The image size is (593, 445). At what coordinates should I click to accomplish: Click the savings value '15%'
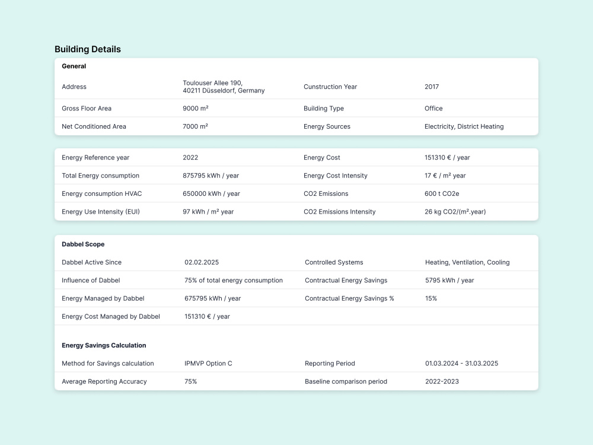(431, 298)
